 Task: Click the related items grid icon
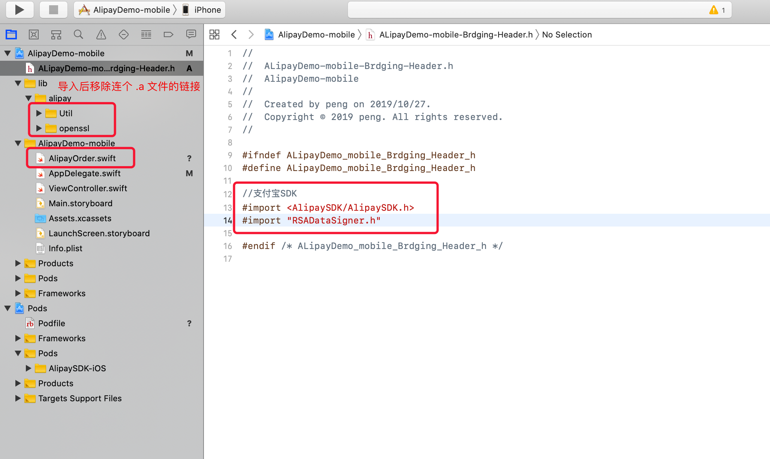(x=214, y=34)
